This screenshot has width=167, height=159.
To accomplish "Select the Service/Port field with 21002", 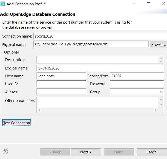I will (137, 76).
